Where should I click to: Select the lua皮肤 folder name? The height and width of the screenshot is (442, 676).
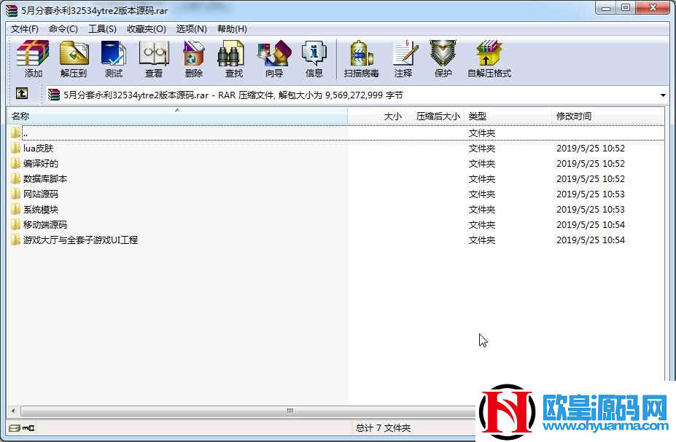pos(39,149)
